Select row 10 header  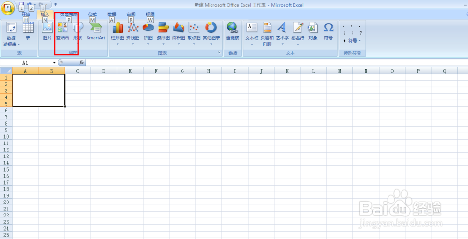coord(6,136)
